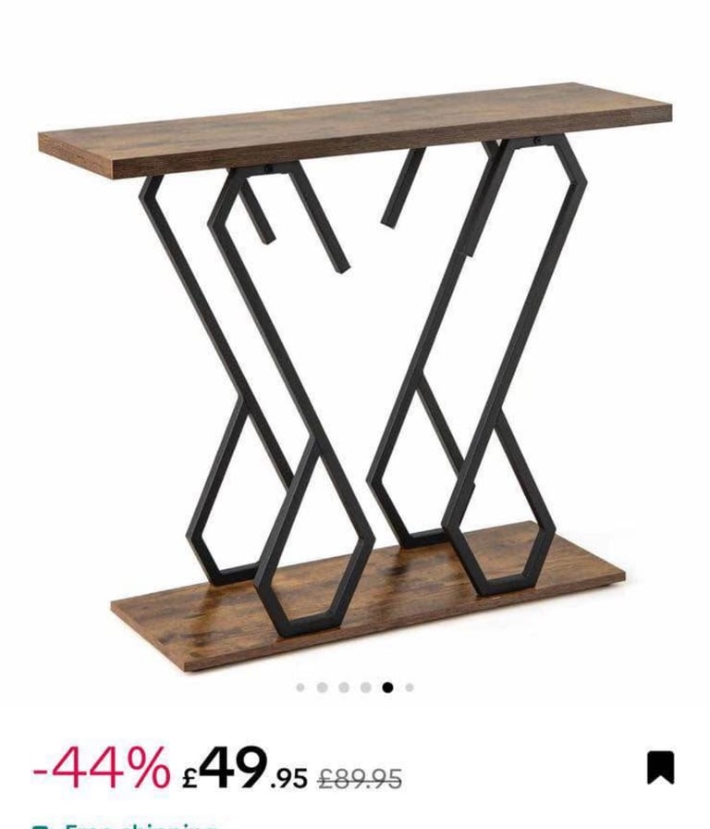Viewport: 710px width, 829px height.
Task: Click the teal free shipping icon
Action: point(38,826)
